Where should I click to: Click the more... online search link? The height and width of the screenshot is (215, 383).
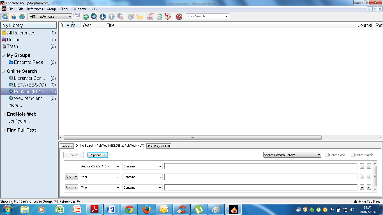[15, 105]
